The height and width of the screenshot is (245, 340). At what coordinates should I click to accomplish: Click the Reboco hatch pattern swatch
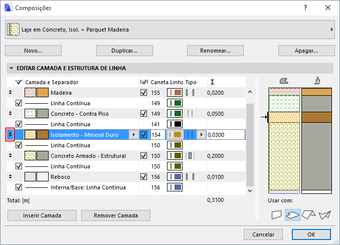pyautogui.click(x=31, y=176)
